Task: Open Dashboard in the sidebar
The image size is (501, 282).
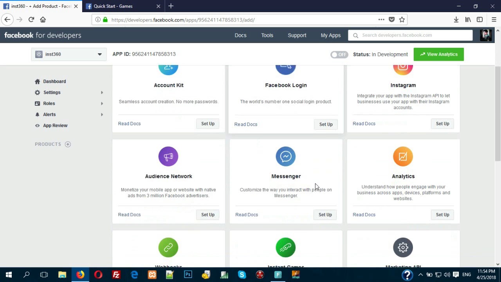Action: [54, 81]
